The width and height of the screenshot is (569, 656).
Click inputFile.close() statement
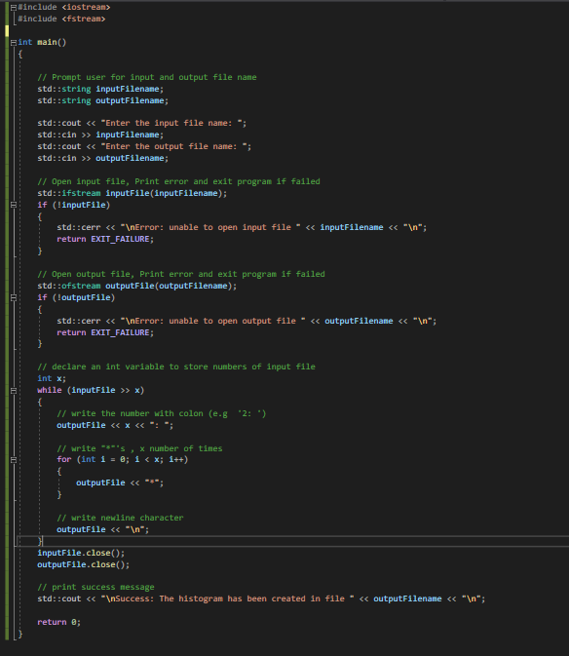(81, 553)
